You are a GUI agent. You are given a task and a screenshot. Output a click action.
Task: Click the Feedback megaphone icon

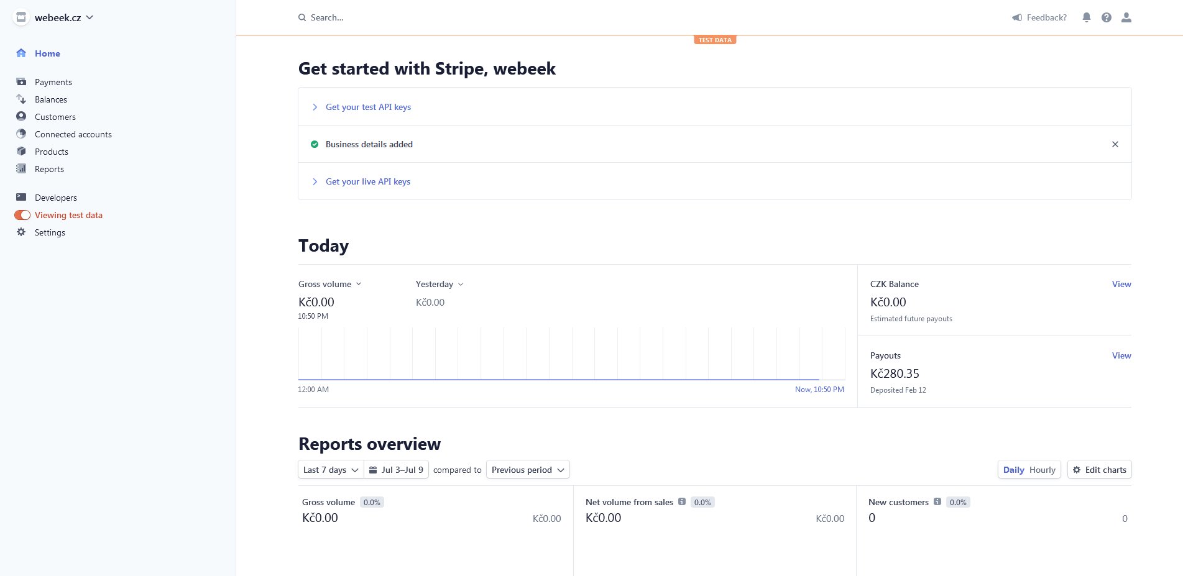1017,17
